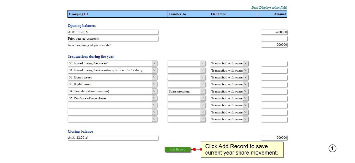Open the first empty Grouping ID dropdown

[154, 105]
